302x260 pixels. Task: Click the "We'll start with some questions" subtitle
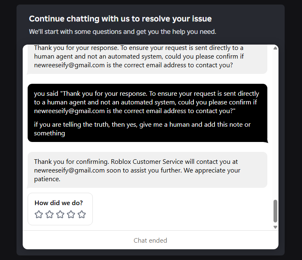pos(123,31)
